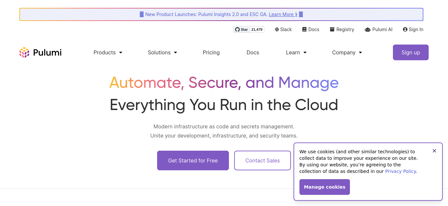This screenshot has height=206, width=448.
Task: Open Docs from the main navigation
Action: tap(253, 52)
